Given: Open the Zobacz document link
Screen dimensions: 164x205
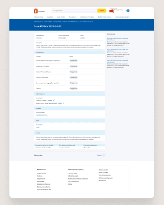Looking at the screenshot, I should coord(50,100).
